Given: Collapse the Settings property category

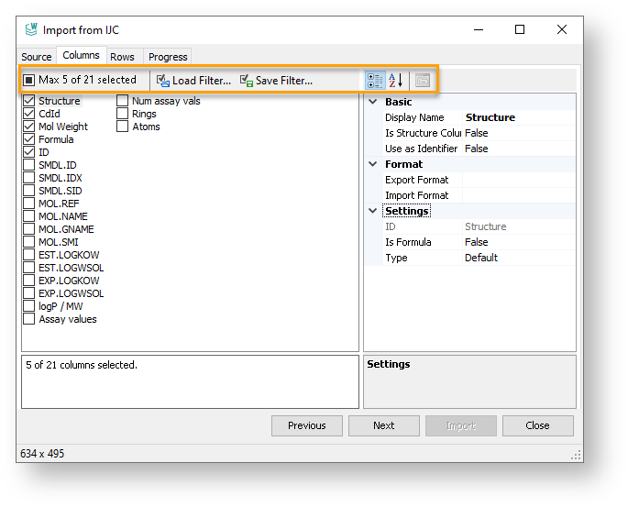Looking at the screenshot, I should coord(373,211).
